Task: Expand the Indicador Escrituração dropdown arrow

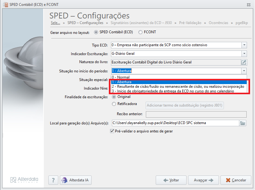Action: click(244, 54)
